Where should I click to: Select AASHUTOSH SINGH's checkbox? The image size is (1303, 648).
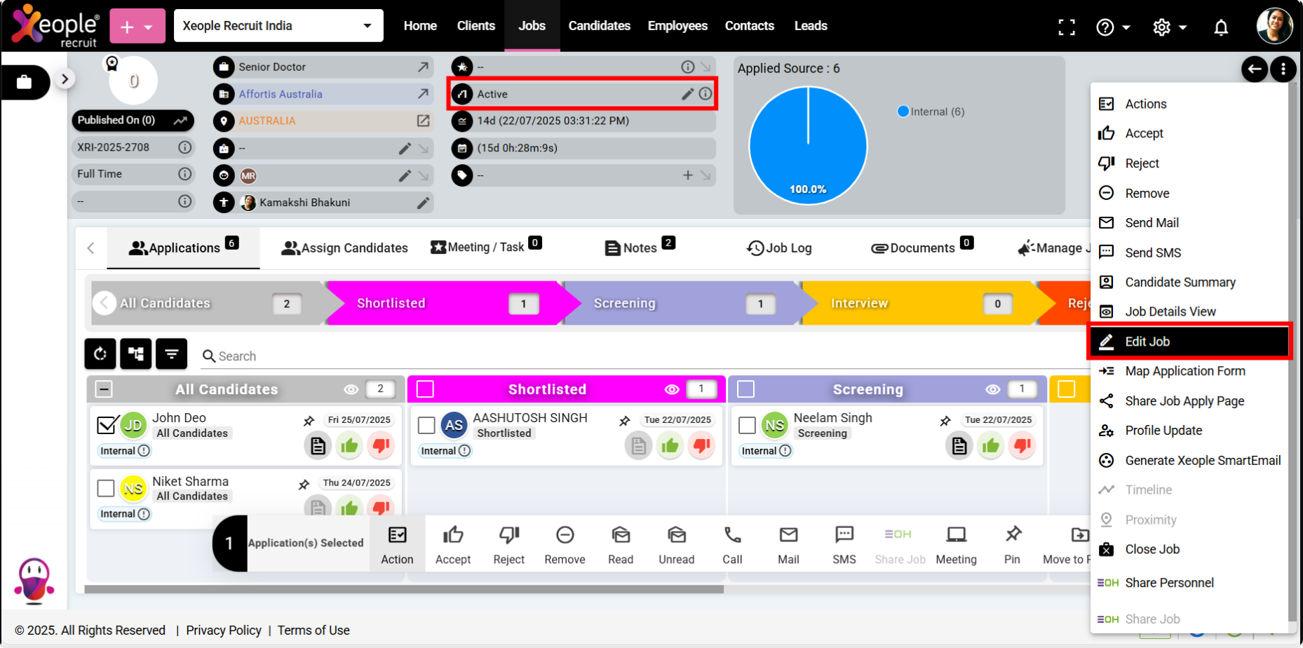pyautogui.click(x=426, y=425)
